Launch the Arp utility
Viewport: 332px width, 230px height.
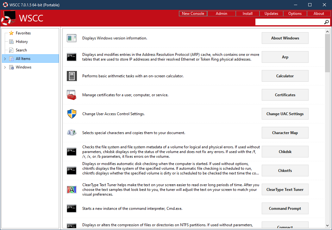(x=285, y=57)
